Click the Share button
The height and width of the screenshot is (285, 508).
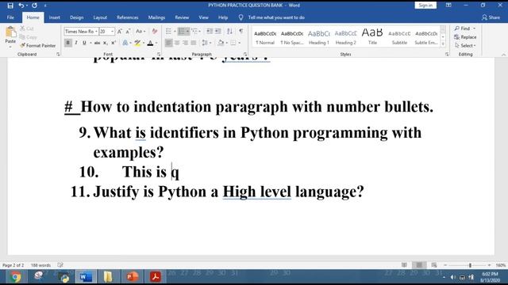pos(491,17)
